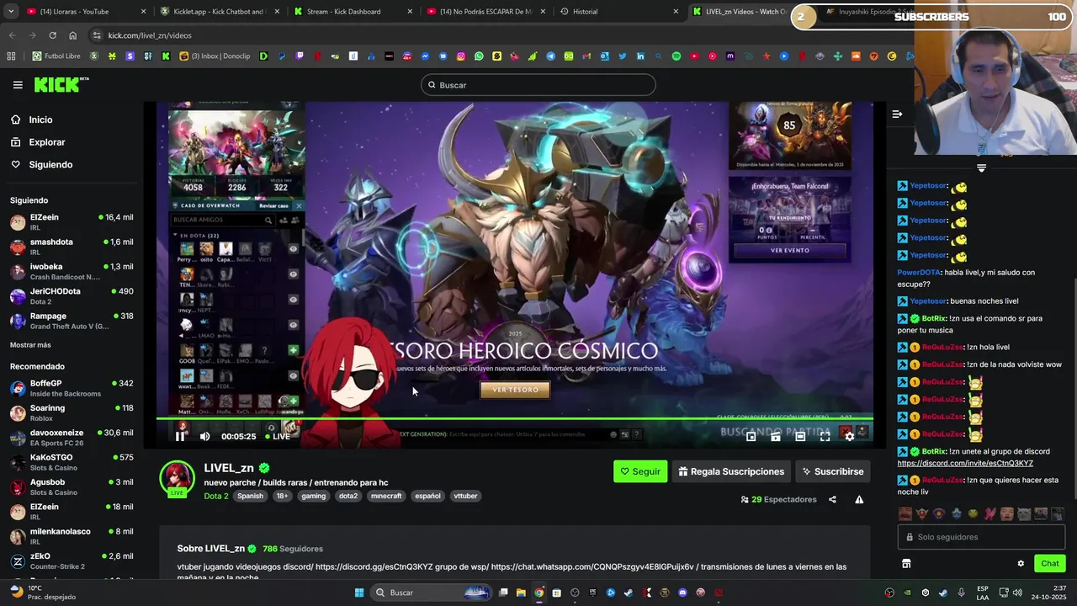This screenshot has height=606, width=1077.
Task: Open LIVEL_zn profile avatar
Action: click(177, 478)
